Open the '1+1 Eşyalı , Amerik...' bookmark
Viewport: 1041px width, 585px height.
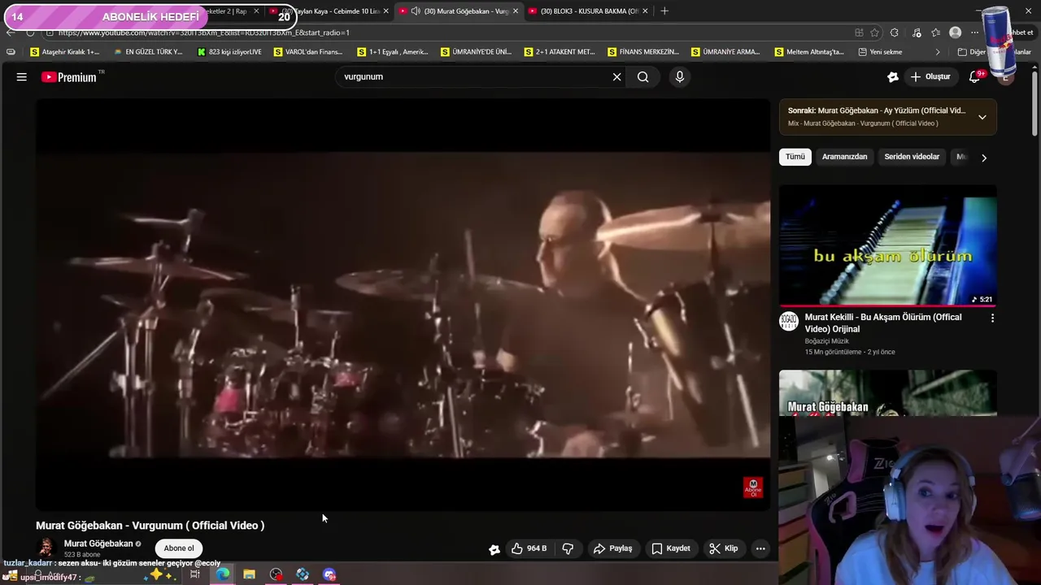393,52
